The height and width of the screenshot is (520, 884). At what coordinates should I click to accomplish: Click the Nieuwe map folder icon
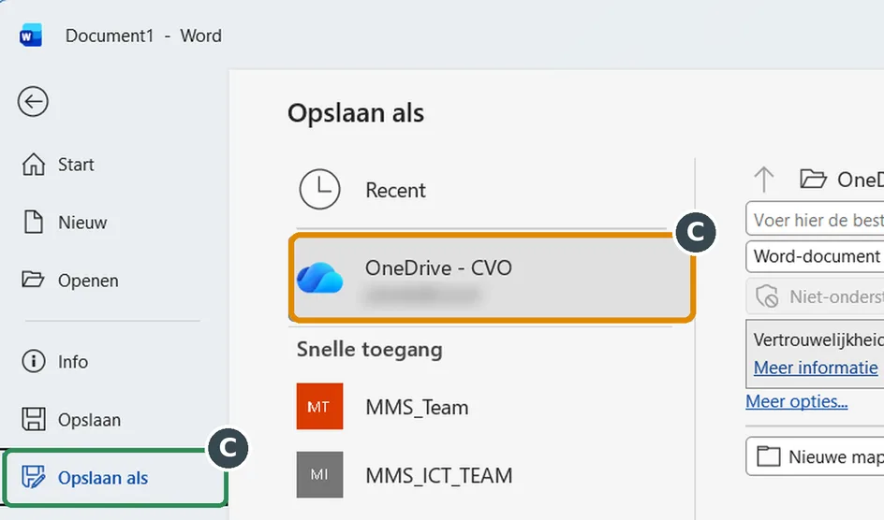coord(769,456)
